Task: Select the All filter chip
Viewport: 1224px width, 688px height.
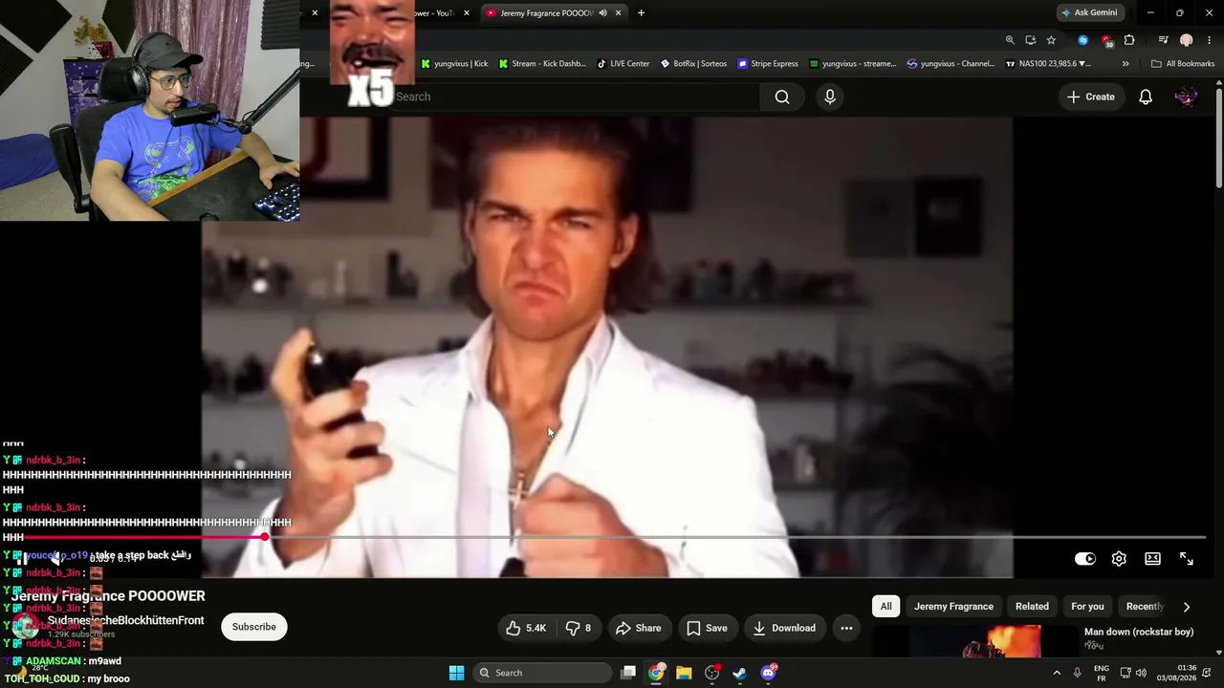Action: pyautogui.click(x=886, y=607)
